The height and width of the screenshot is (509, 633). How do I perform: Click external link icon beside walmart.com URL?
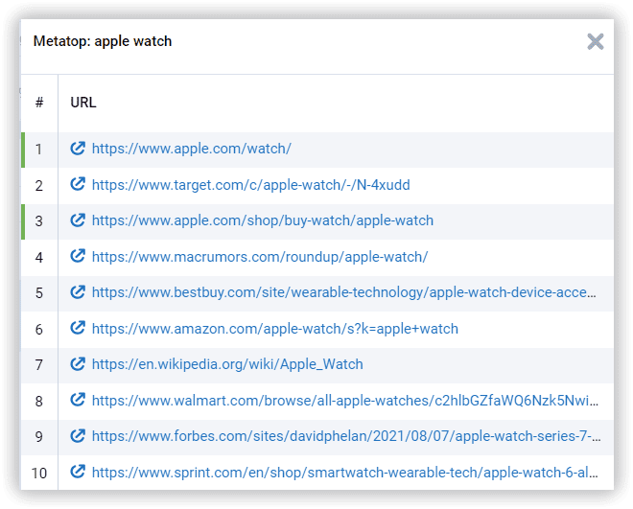click(78, 400)
